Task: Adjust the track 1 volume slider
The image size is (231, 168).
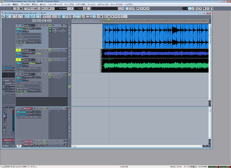Action: pyautogui.click(x=22, y=28)
